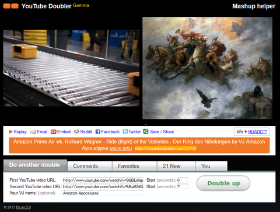Open the You tab
This screenshot has height=212, width=280.
coord(211,166)
